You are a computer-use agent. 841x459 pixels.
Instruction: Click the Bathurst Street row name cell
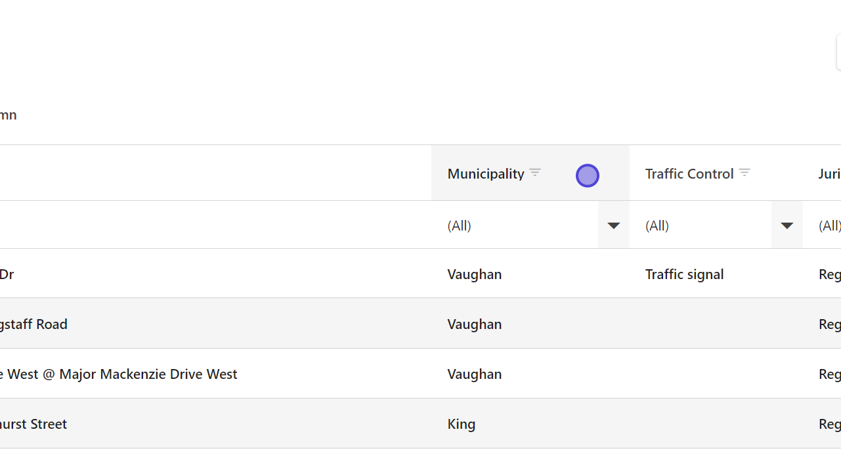(33, 424)
